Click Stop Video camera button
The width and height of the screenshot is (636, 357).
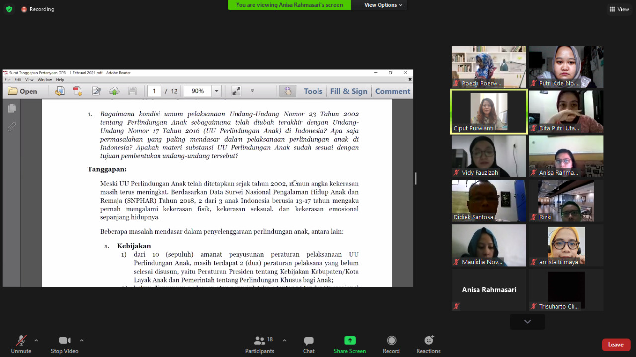(x=65, y=344)
